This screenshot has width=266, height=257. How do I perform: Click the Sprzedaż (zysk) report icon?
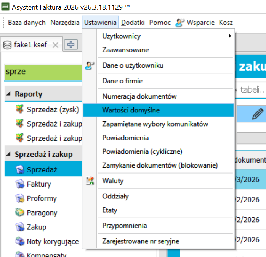tap(20, 110)
